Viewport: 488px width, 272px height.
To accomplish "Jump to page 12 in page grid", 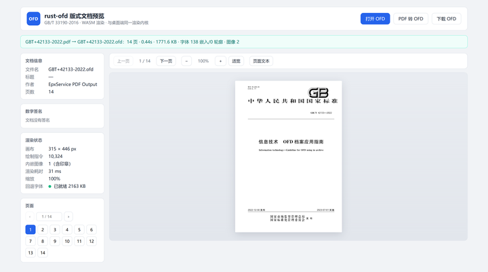I will coord(91,241).
